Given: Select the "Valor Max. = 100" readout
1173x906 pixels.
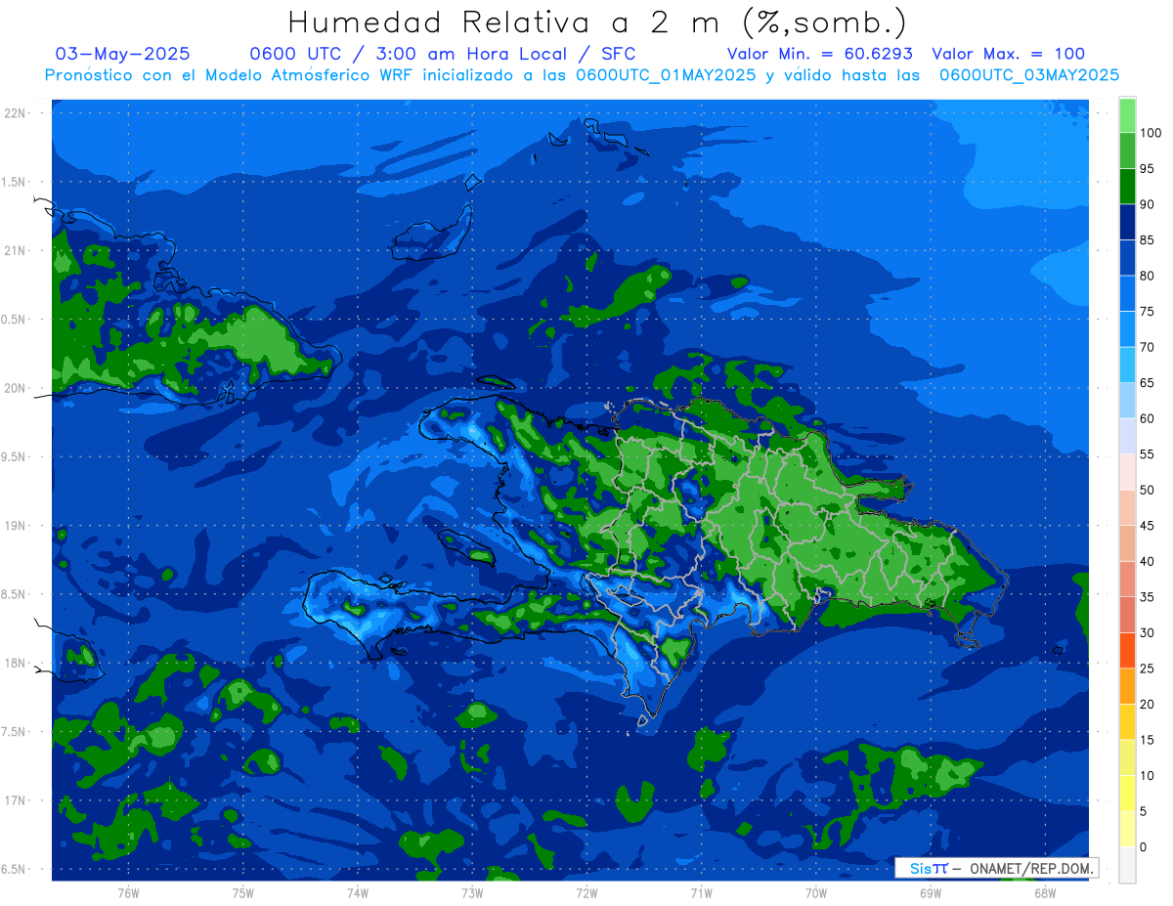Looking at the screenshot, I should click(1008, 54).
